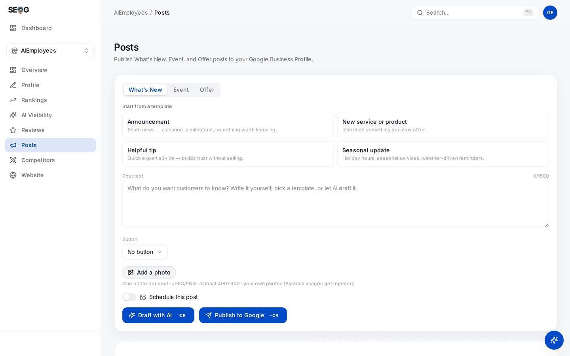The width and height of the screenshot is (570, 356).
Task: Click the image icon in Add a photo
Action: click(131, 273)
